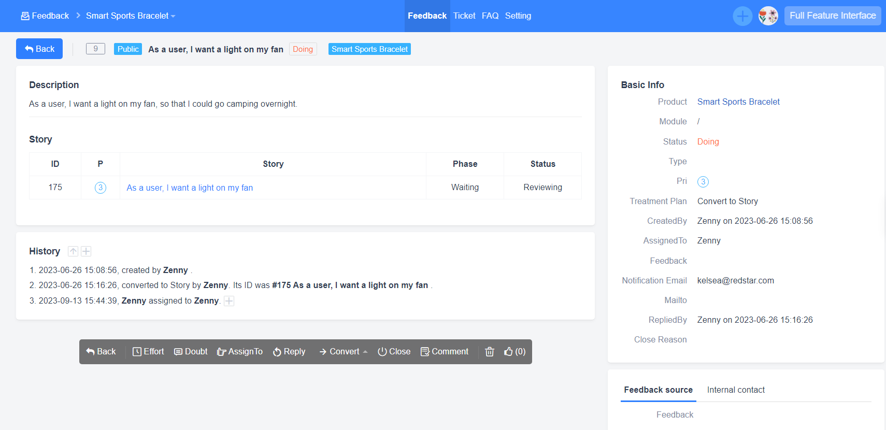Click Effort in the bottom toolbar
This screenshot has width=886, height=430.
coord(148,352)
